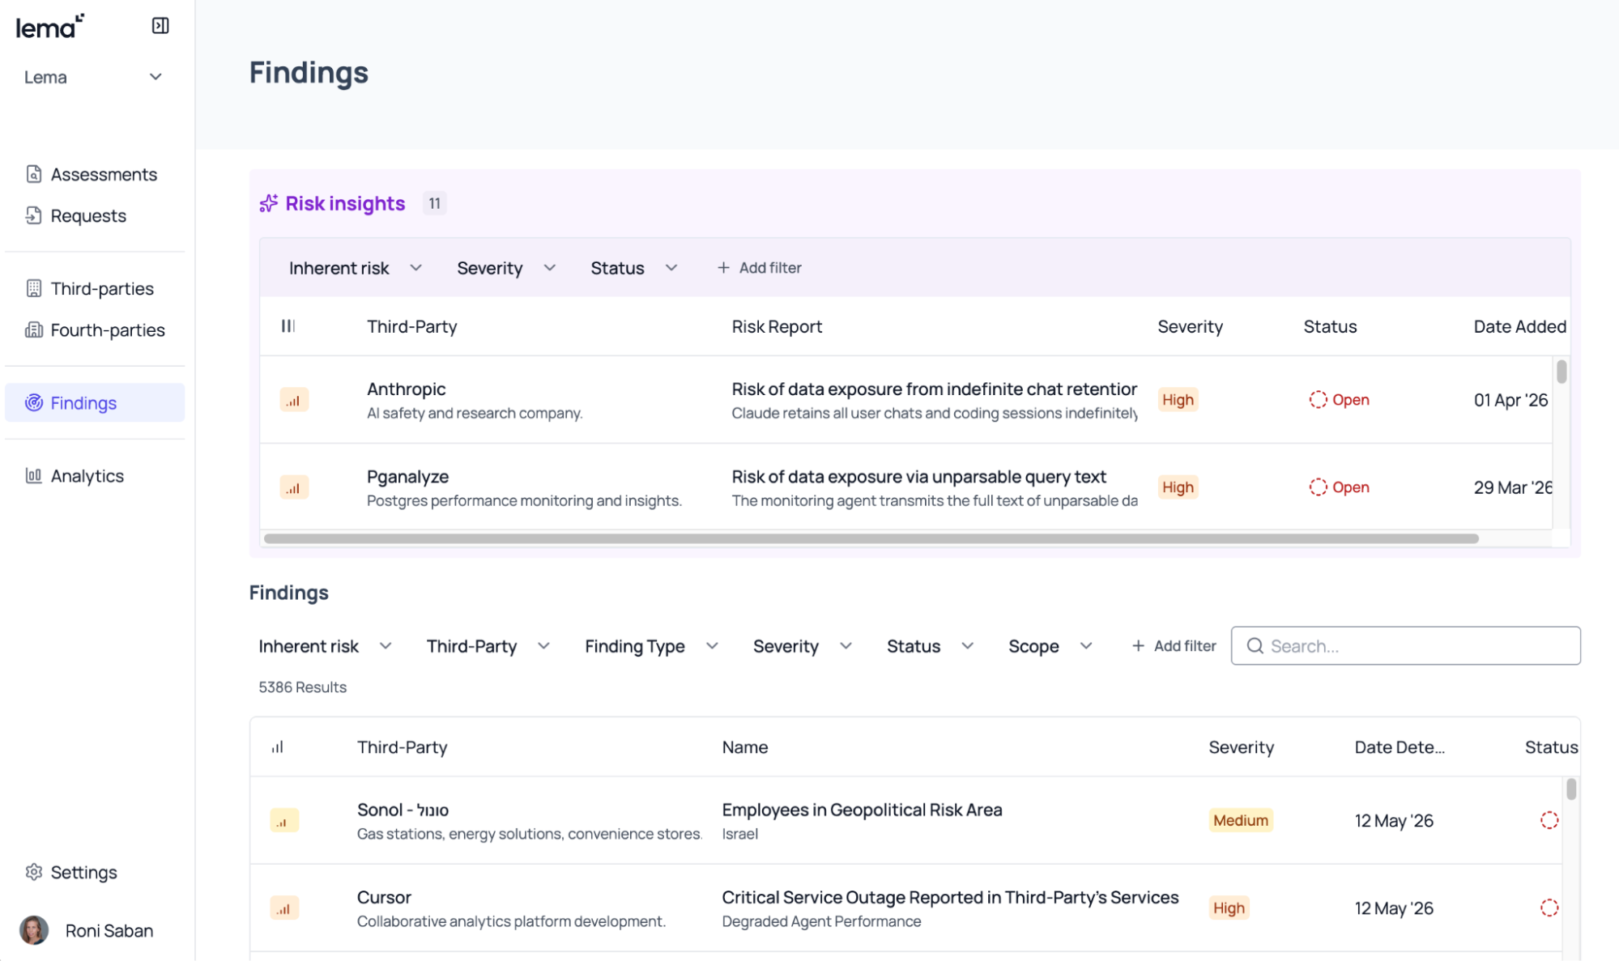Open the Scope filter dropdown
The image size is (1619, 961).
coord(1050,646)
